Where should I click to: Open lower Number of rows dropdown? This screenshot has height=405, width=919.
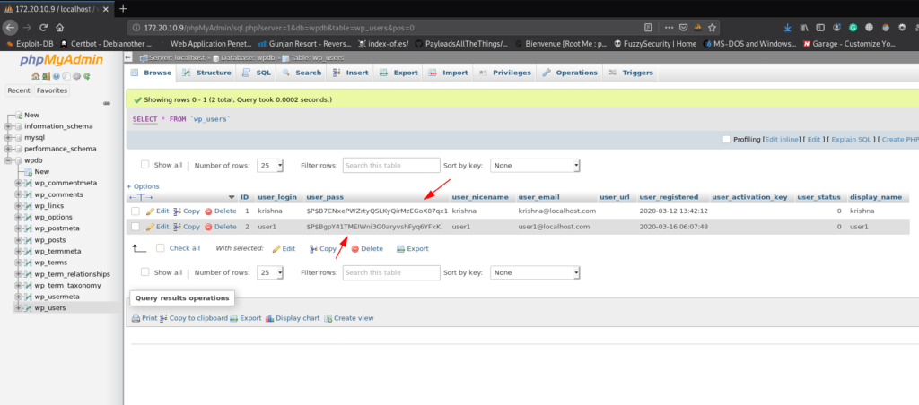point(270,272)
